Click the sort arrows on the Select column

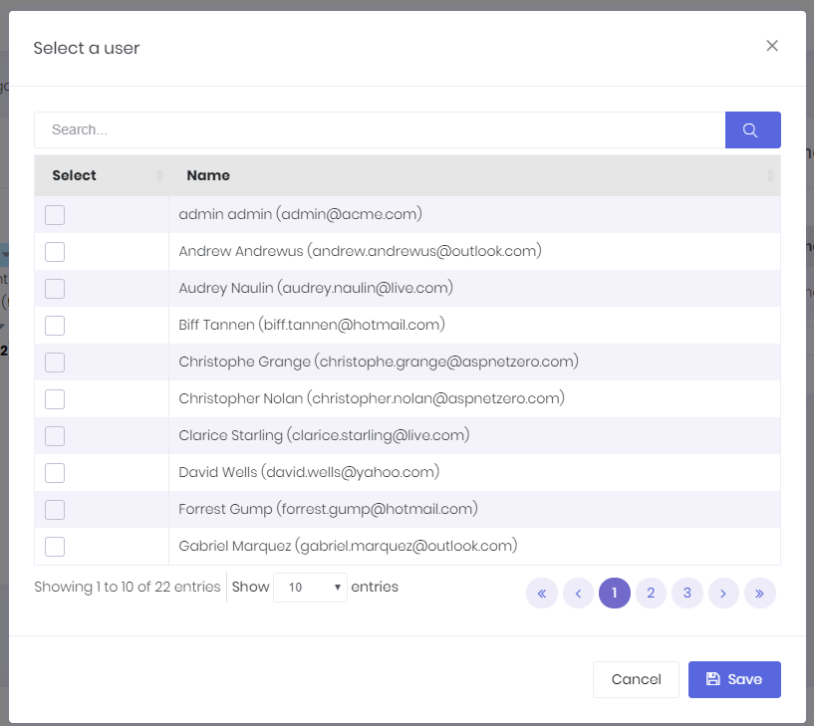tap(158, 175)
